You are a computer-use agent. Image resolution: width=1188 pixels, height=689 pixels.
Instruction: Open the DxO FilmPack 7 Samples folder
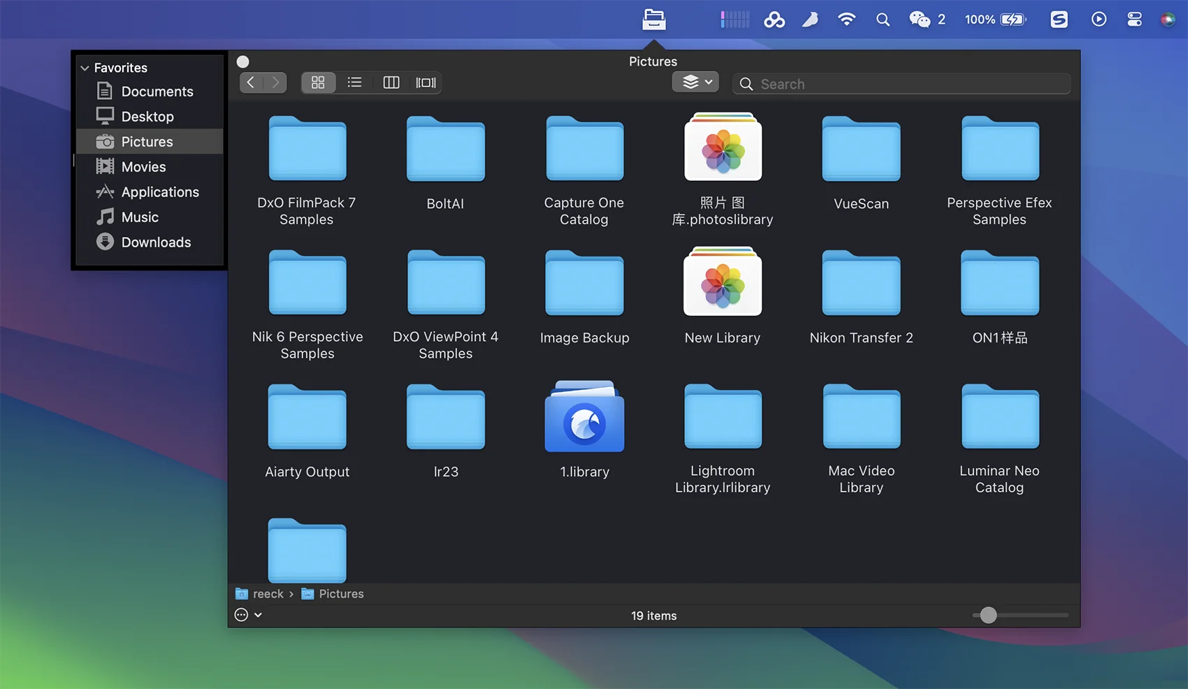[307, 148]
